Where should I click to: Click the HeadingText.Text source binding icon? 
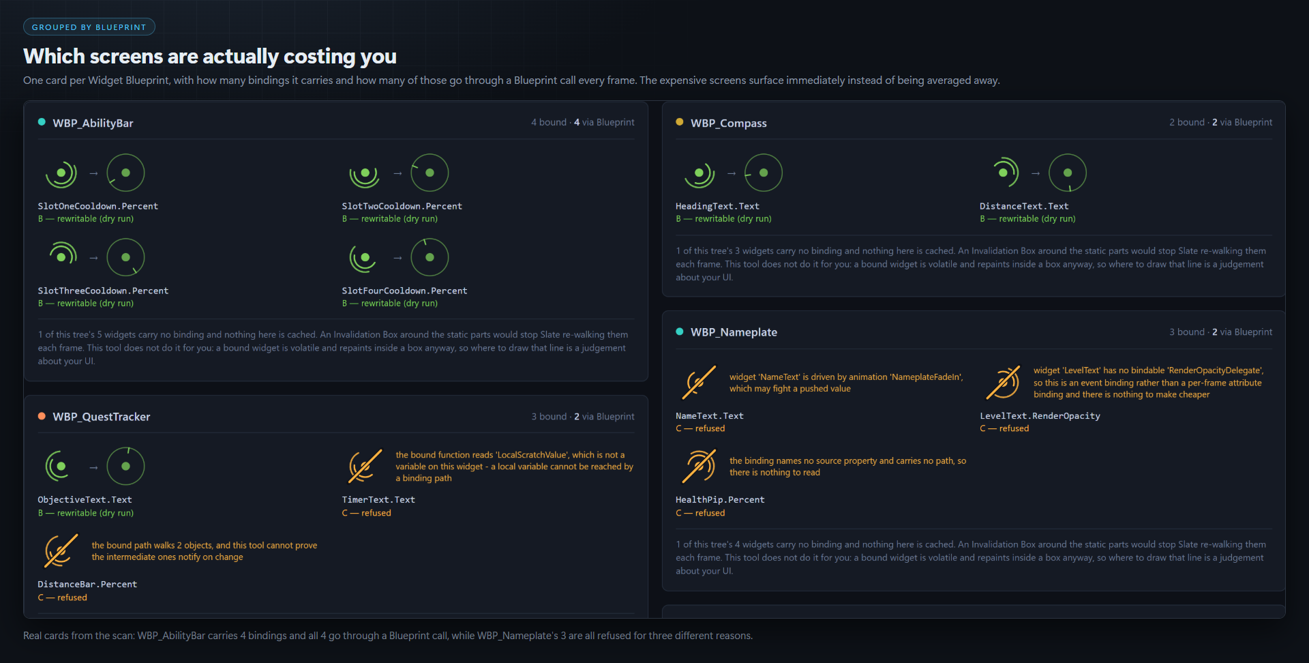click(x=699, y=173)
